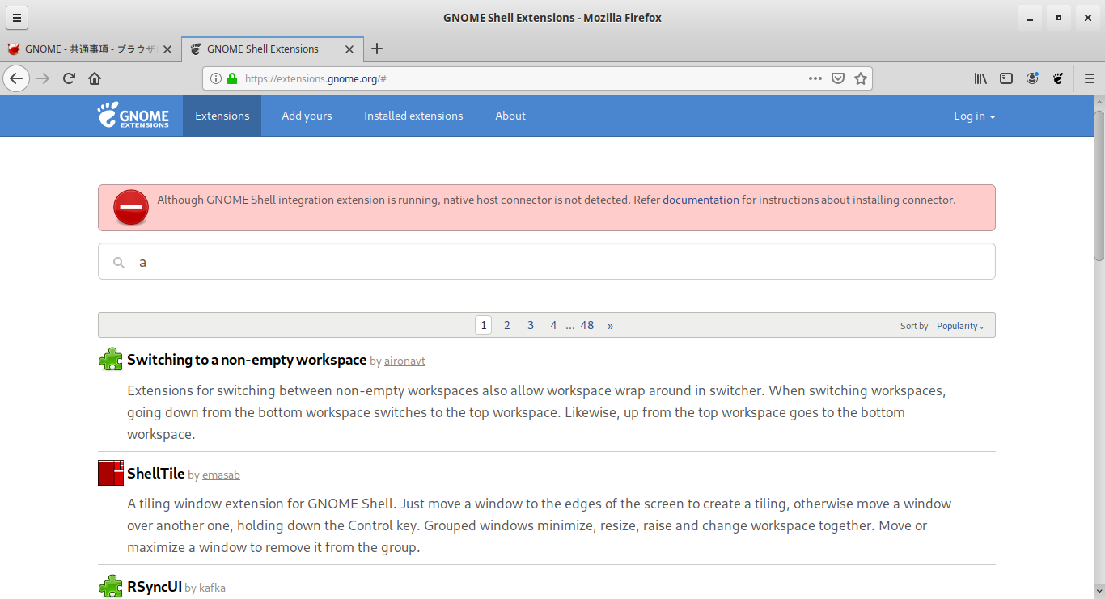Screen dimensions: 1105x599
Task: Go to the Firefox home page
Action: pos(95,78)
